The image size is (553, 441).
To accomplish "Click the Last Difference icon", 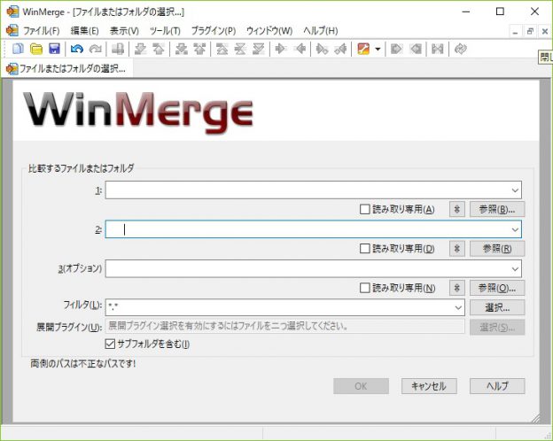I will (x=259, y=49).
